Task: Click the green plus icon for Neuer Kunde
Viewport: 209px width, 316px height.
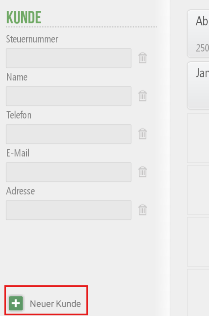Action: 16,303
